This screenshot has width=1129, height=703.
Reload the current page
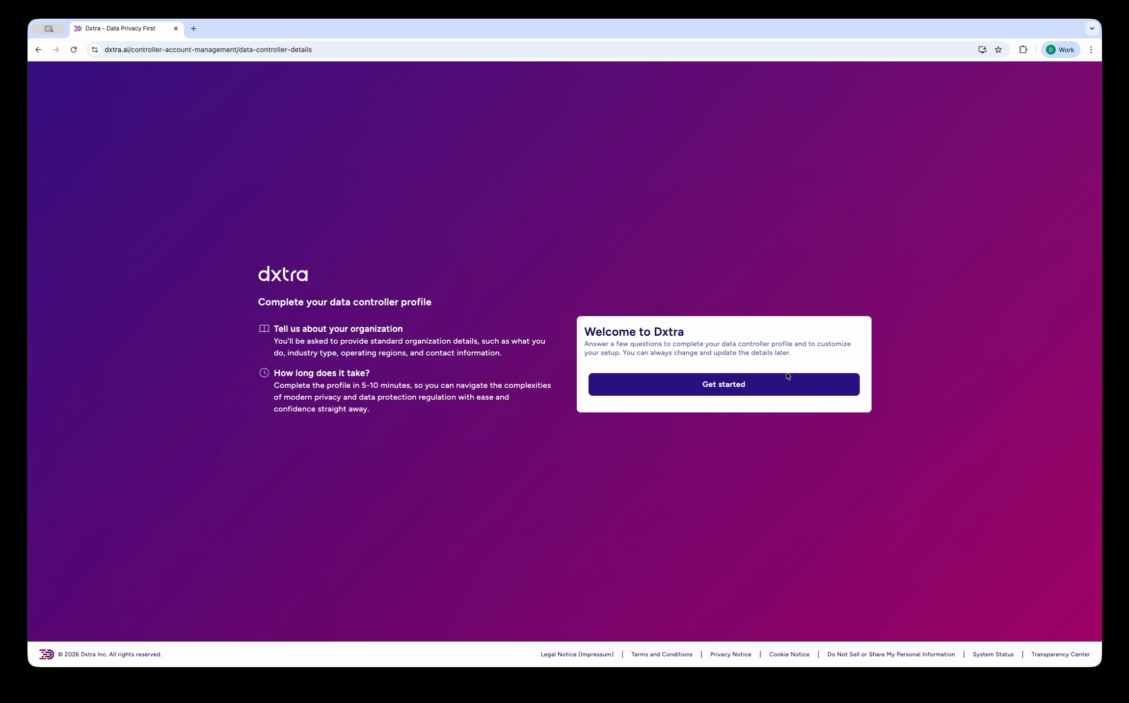(x=74, y=50)
